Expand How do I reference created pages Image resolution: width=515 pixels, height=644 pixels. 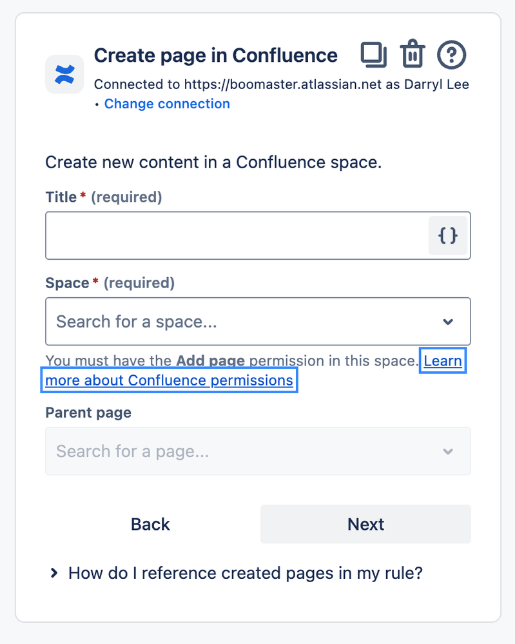(x=236, y=573)
